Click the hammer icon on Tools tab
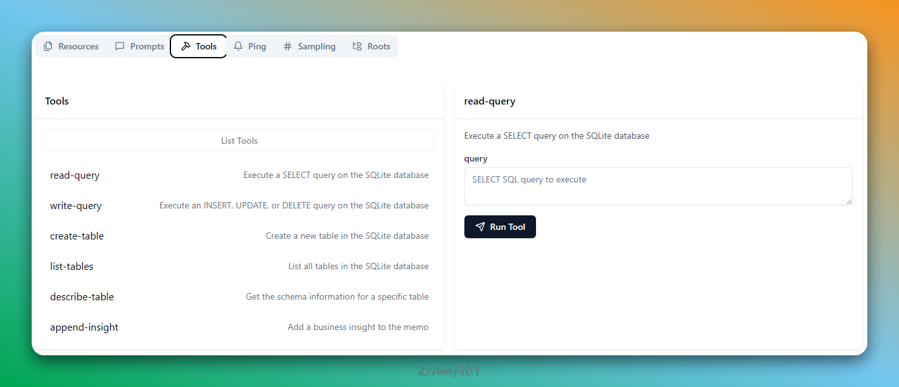Viewport: 899px width, 387px height. click(x=186, y=46)
